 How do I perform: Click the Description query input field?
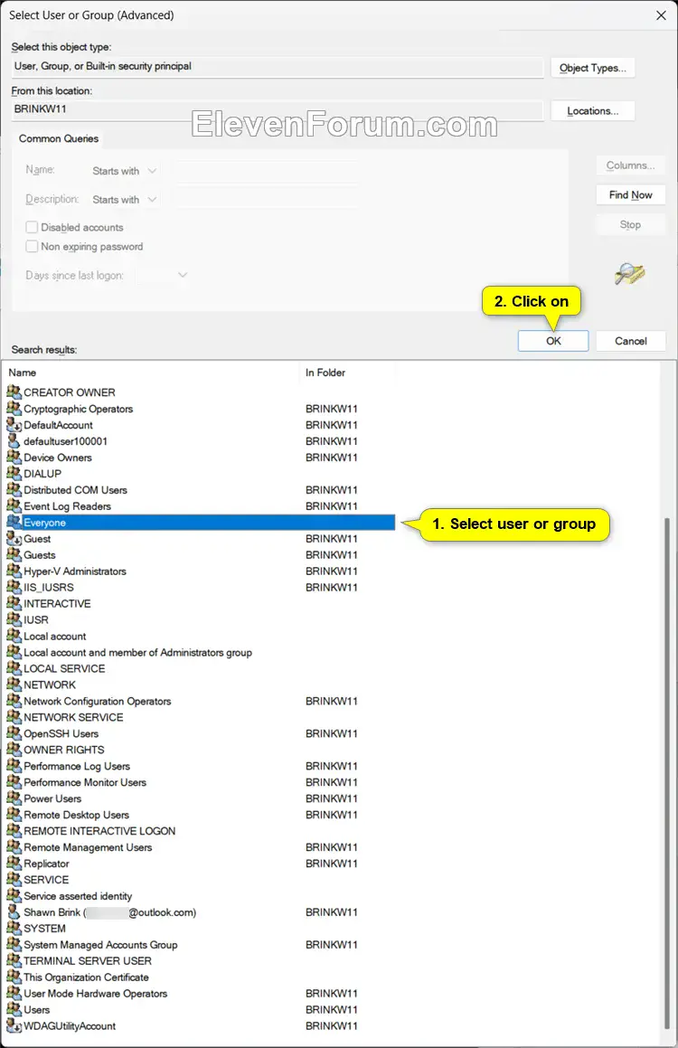pos(268,199)
